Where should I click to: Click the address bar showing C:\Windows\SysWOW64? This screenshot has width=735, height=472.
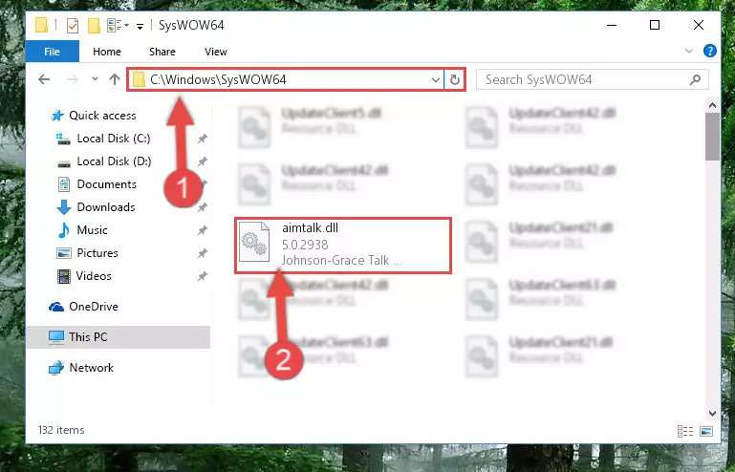286,79
